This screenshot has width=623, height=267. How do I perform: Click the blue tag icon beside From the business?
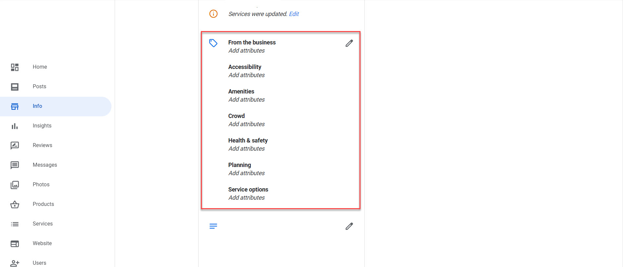213,43
